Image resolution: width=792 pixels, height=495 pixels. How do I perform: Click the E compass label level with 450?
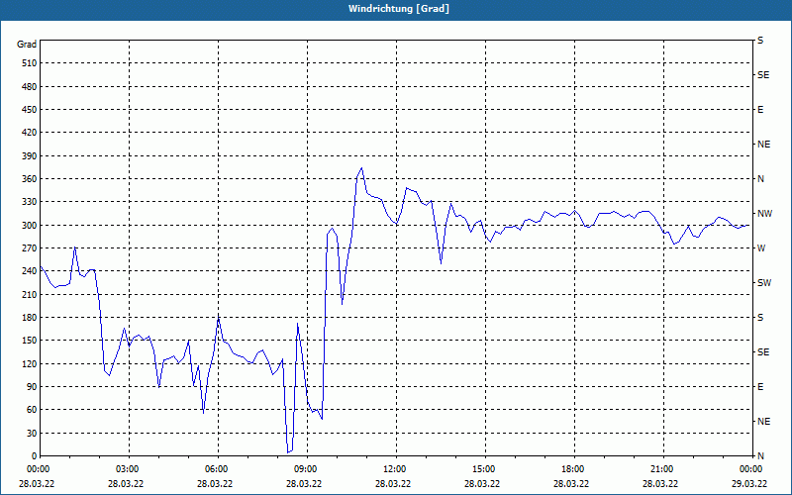click(x=760, y=110)
